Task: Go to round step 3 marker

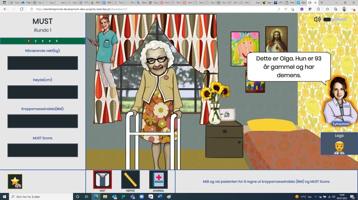Action: click(43, 41)
